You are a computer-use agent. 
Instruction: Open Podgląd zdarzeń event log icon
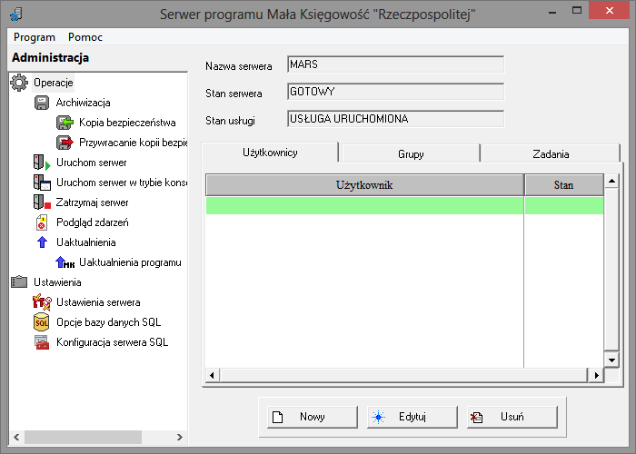click(x=41, y=222)
